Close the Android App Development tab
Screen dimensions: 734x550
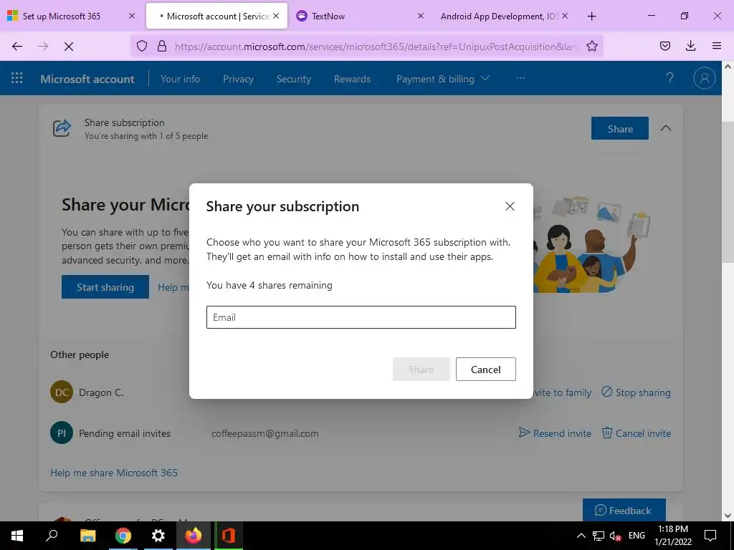pos(565,16)
